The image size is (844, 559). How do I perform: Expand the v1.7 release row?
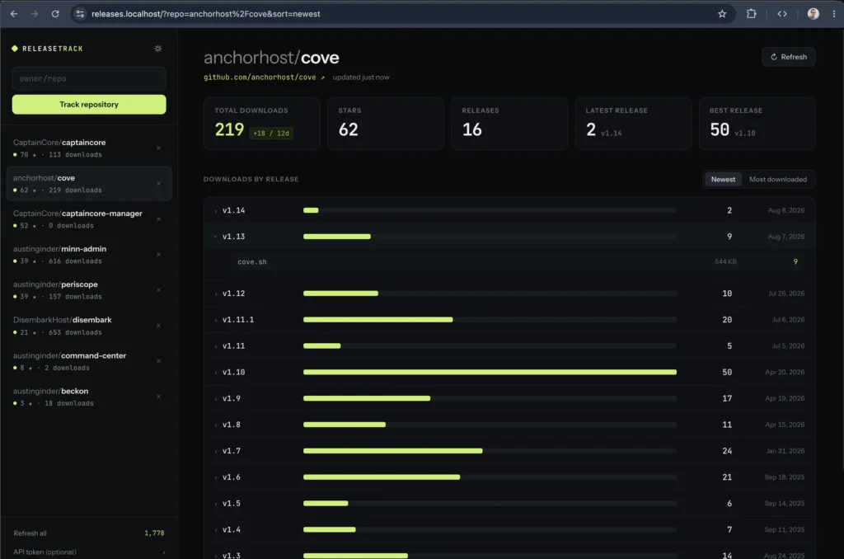click(509, 451)
